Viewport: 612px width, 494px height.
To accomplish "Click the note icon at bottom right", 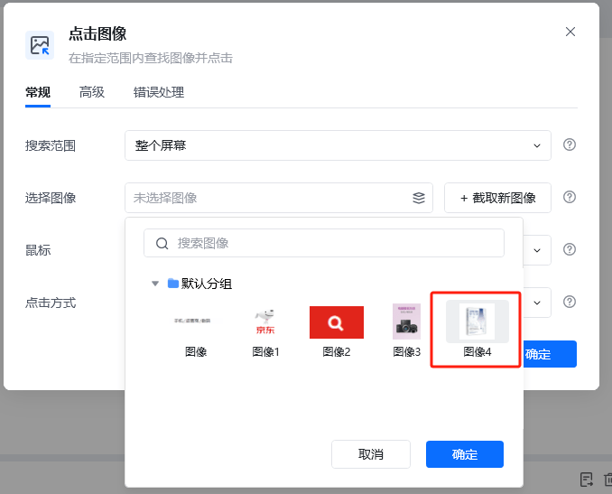I will click(x=586, y=480).
